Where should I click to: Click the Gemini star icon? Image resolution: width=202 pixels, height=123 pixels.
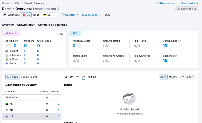pos(7,63)
